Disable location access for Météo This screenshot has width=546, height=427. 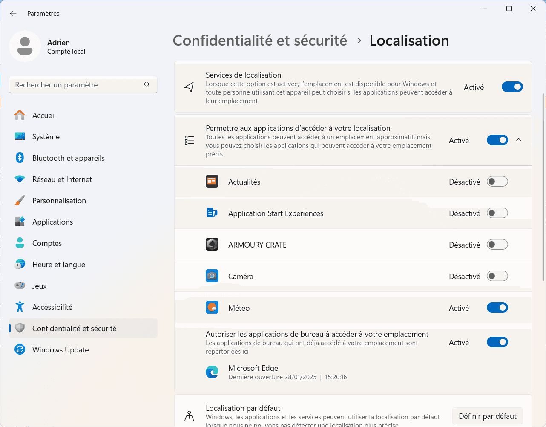(x=497, y=308)
